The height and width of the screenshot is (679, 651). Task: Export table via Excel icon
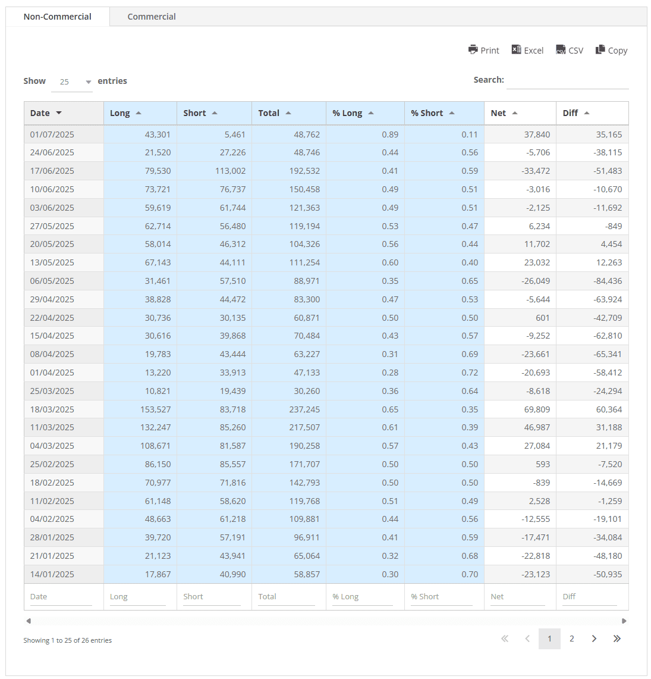click(x=516, y=50)
